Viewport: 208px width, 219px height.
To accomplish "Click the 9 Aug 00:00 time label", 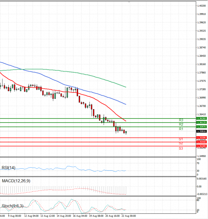I will tap(15, 216).
